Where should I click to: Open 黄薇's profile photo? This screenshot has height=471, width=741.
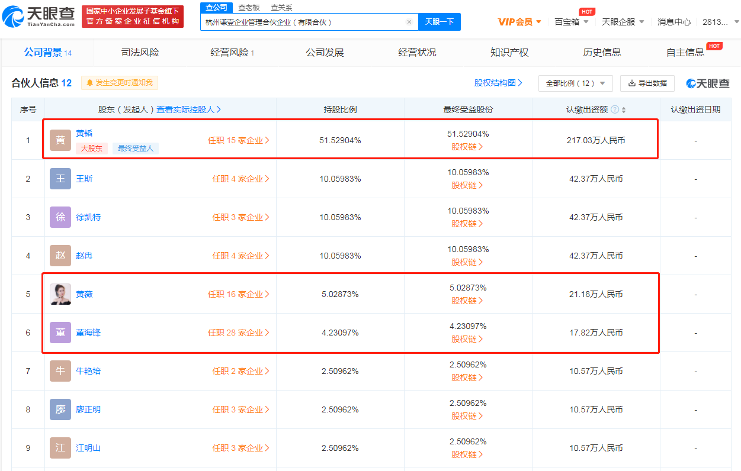click(60, 294)
